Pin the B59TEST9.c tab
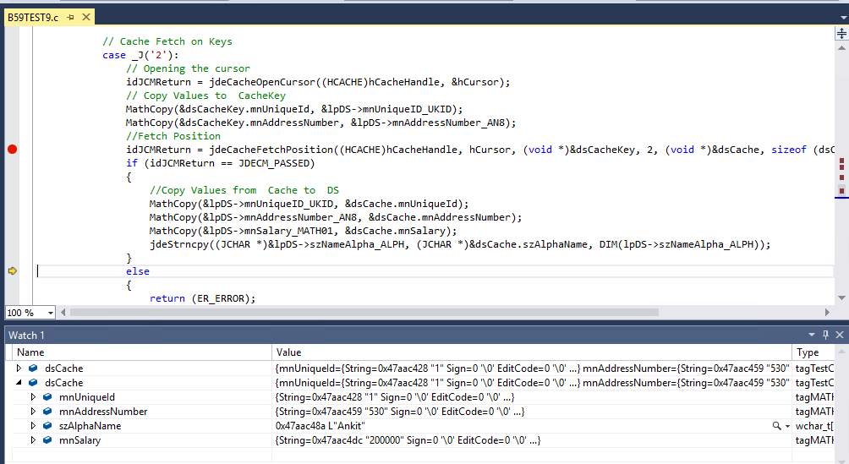 point(70,17)
